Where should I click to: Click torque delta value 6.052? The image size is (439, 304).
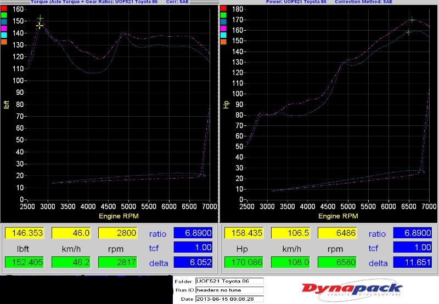coord(193,263)
